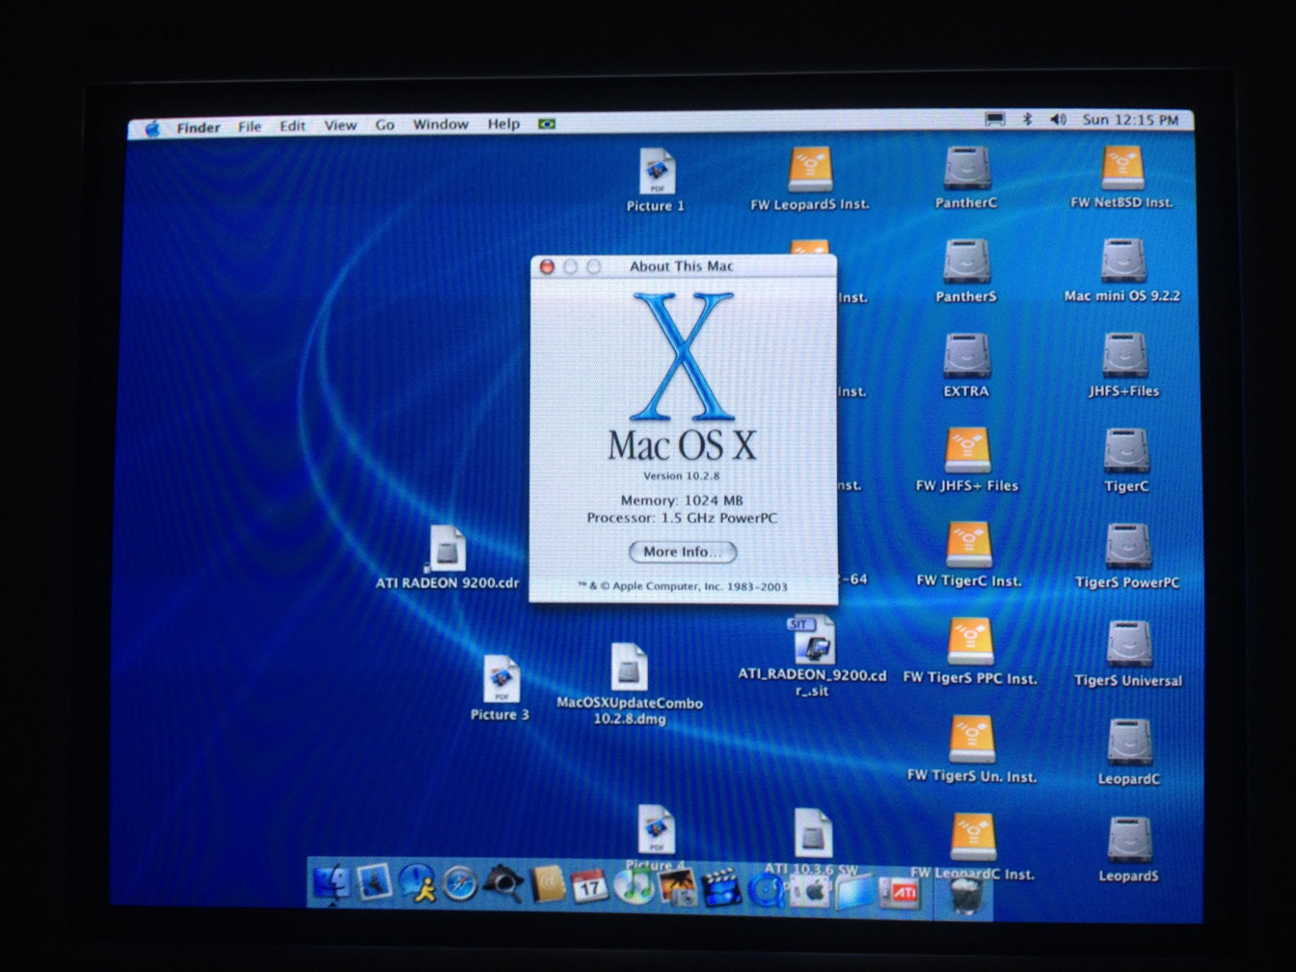The height and width of the screenshot is (972, 1296).
Task: Click the iTunes Dock icon
Action: click(633, 886)
